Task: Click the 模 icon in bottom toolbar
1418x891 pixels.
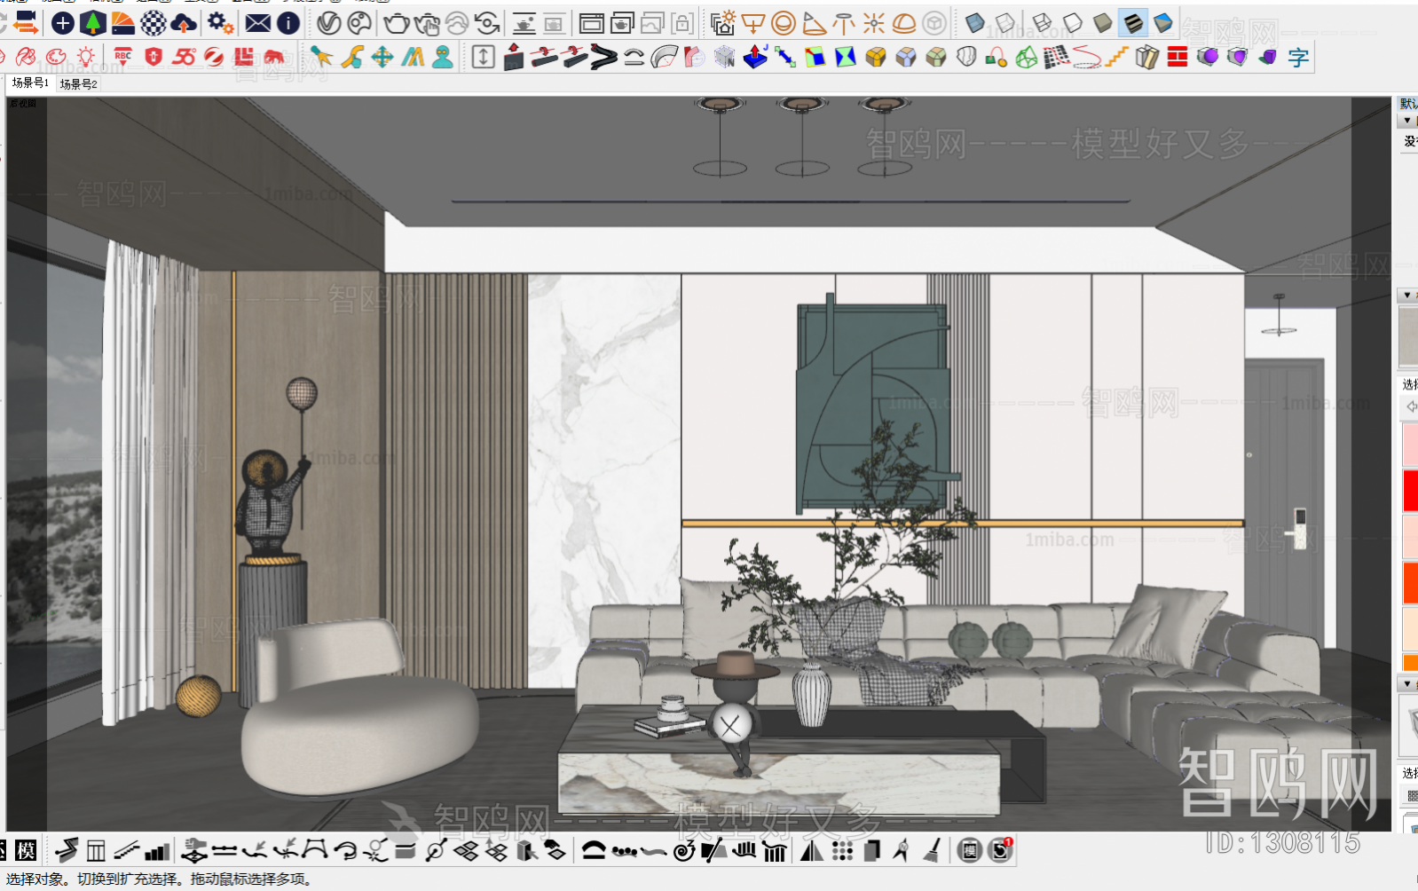Action: coord(26,851)
